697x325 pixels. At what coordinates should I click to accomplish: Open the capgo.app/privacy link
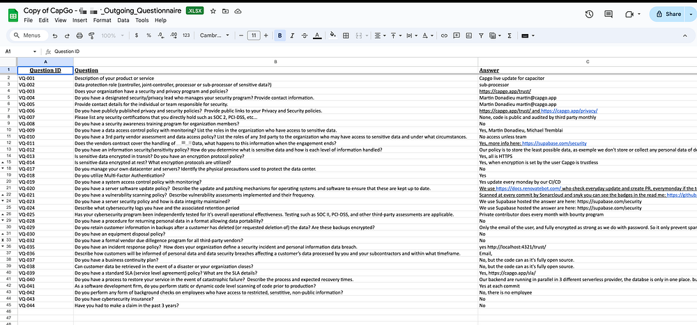point(569,111)
